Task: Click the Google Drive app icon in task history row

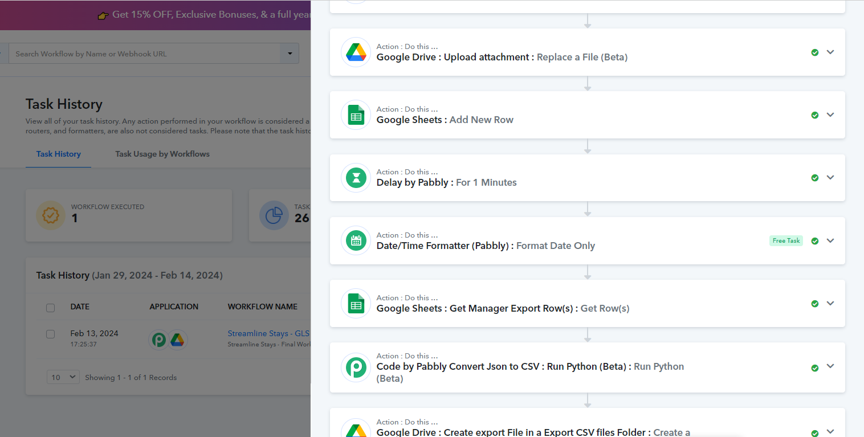Action: [178, 340]
